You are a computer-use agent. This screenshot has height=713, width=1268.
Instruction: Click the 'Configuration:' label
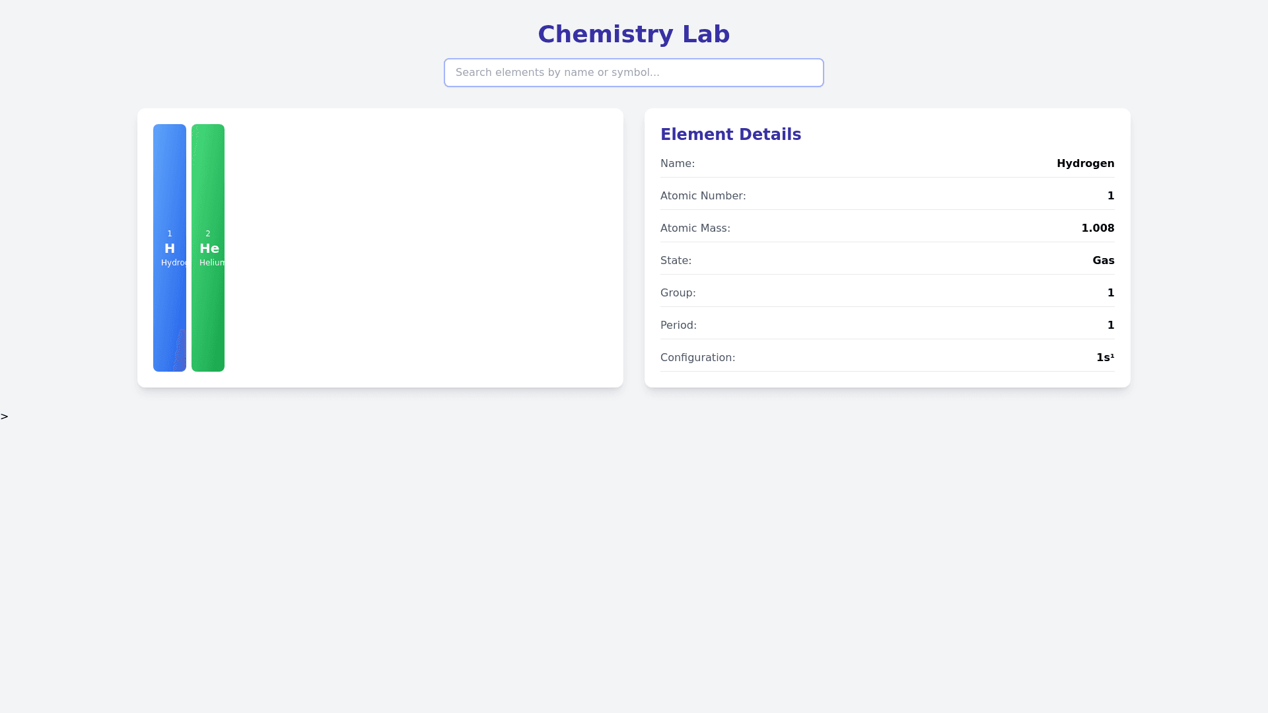pyautogui.click(x=697, y=358)
